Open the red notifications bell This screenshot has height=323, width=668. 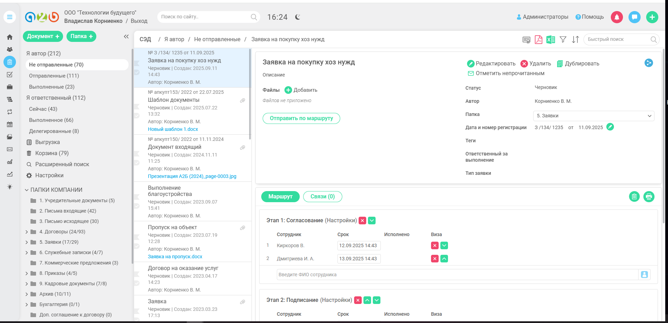coord(617,17)
